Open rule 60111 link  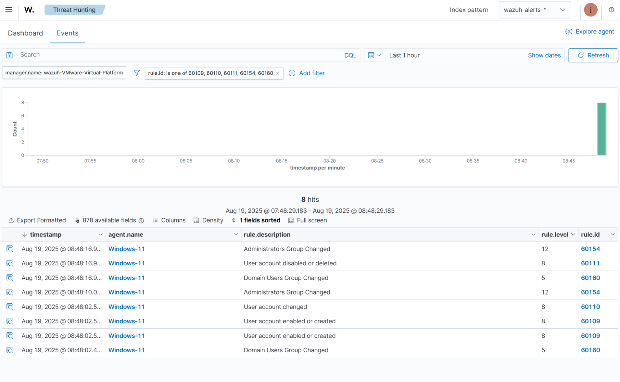[x=590, y=263]
